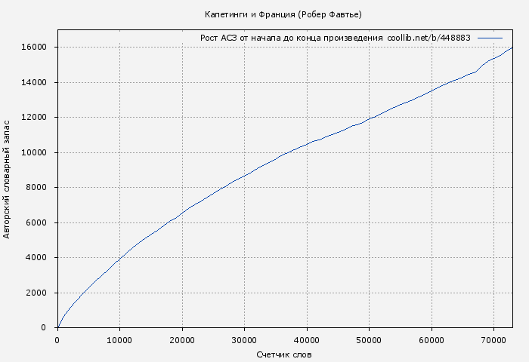Select the horizontal axis label "Счетчик слов"
The width and height of the screenshot is (529, 362).
tap(284, 354)
